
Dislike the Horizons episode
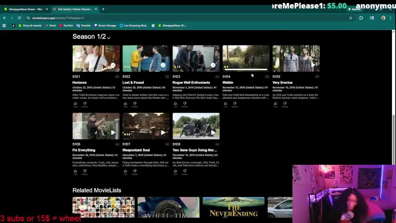85,104
